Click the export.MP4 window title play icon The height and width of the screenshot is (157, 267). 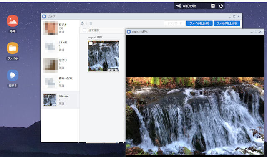point(129,32)
